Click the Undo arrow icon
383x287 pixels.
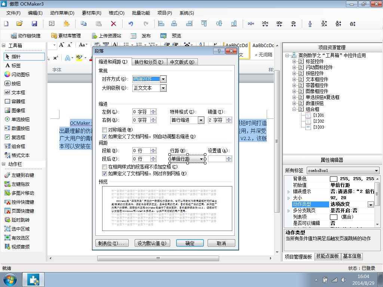click(x=131, y=24)
